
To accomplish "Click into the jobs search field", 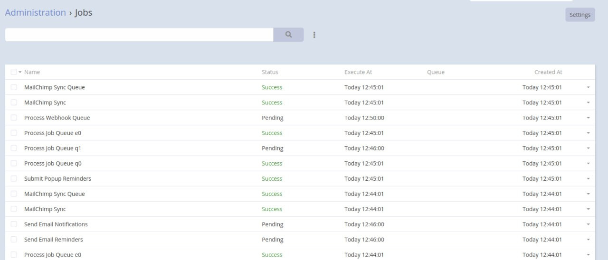I will click(139, 35).
